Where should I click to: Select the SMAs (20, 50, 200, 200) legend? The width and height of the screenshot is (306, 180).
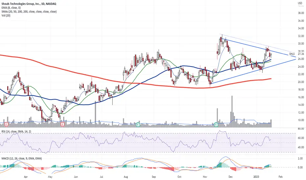point(29,11)
